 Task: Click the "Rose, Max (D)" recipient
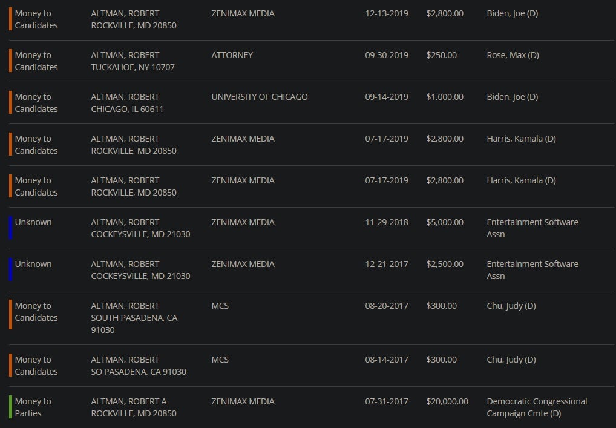tap(513, 55)
